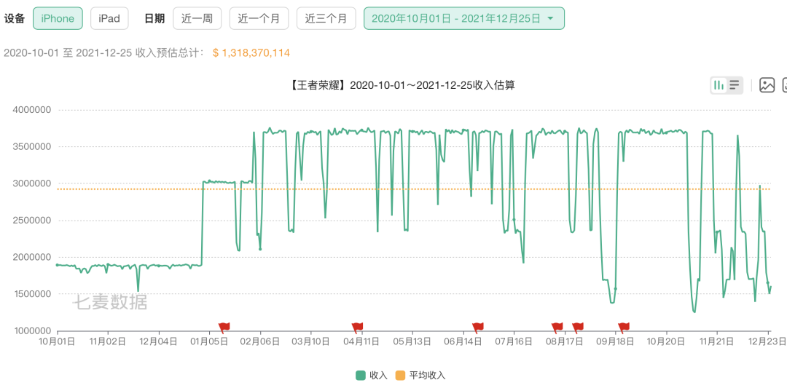This screenshot has width=787, height=388.
Task: Choose the 近一周 date range
Action: 197,18
